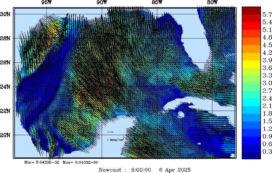Viewport: 272px width, 173px height.
Task: Click the 22N latitude label
Action: [5, 111]
